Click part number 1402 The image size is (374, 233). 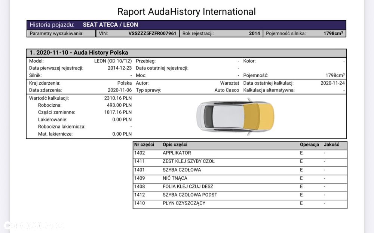139,153
